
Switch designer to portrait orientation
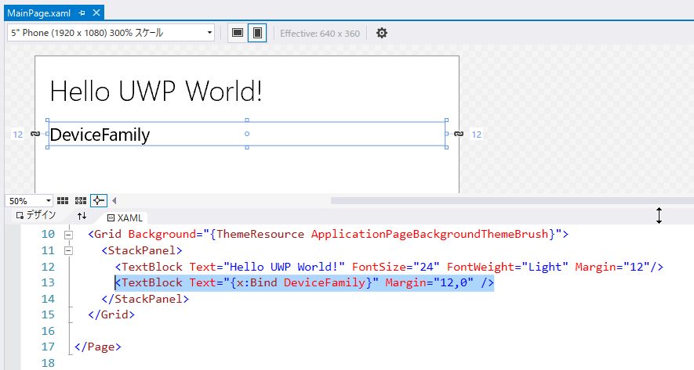[x=257, y=33]
